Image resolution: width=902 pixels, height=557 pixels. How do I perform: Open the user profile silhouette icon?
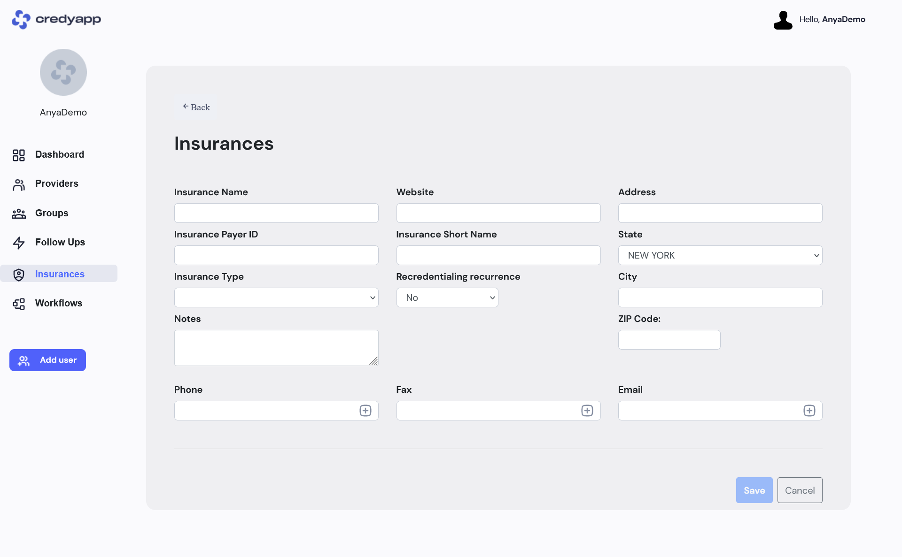[783, 20]
